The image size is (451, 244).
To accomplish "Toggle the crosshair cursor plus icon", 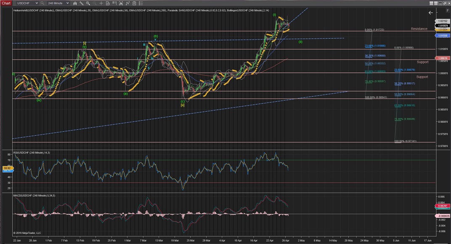I will (x=101, y=3).
